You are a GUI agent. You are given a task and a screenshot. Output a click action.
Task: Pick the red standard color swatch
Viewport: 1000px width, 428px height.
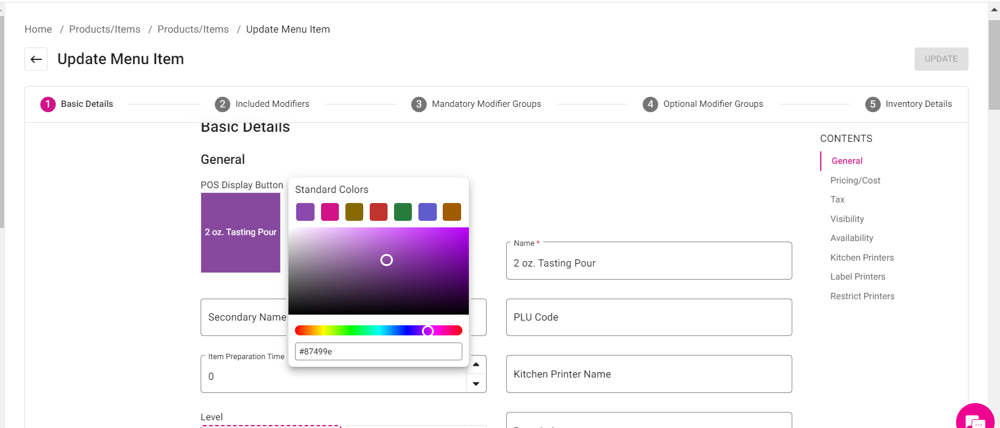pyautogui.click(x=379, y=212)
